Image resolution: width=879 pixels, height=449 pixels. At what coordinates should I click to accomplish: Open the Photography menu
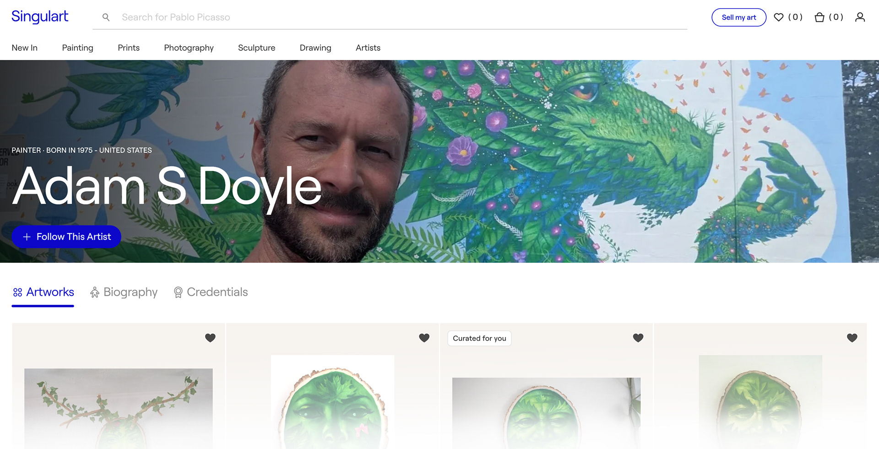189,48
